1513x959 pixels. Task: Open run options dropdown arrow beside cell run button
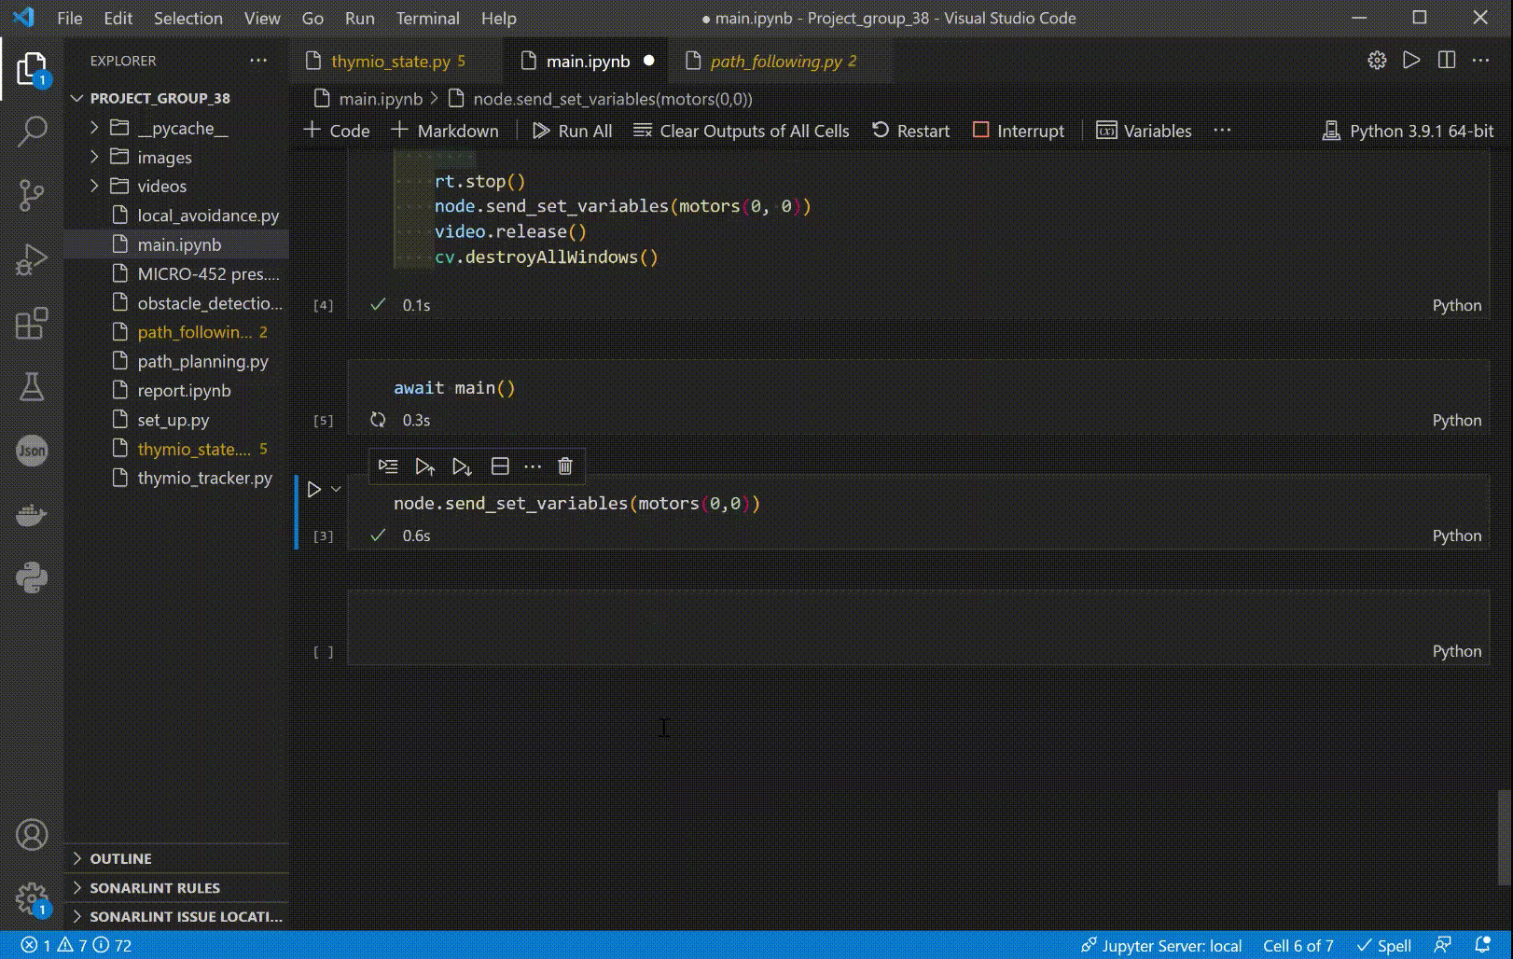(336, 489)
